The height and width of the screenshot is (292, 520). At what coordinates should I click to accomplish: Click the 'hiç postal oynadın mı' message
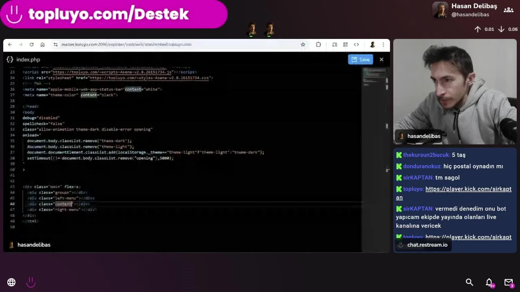[x=473, y=166]
